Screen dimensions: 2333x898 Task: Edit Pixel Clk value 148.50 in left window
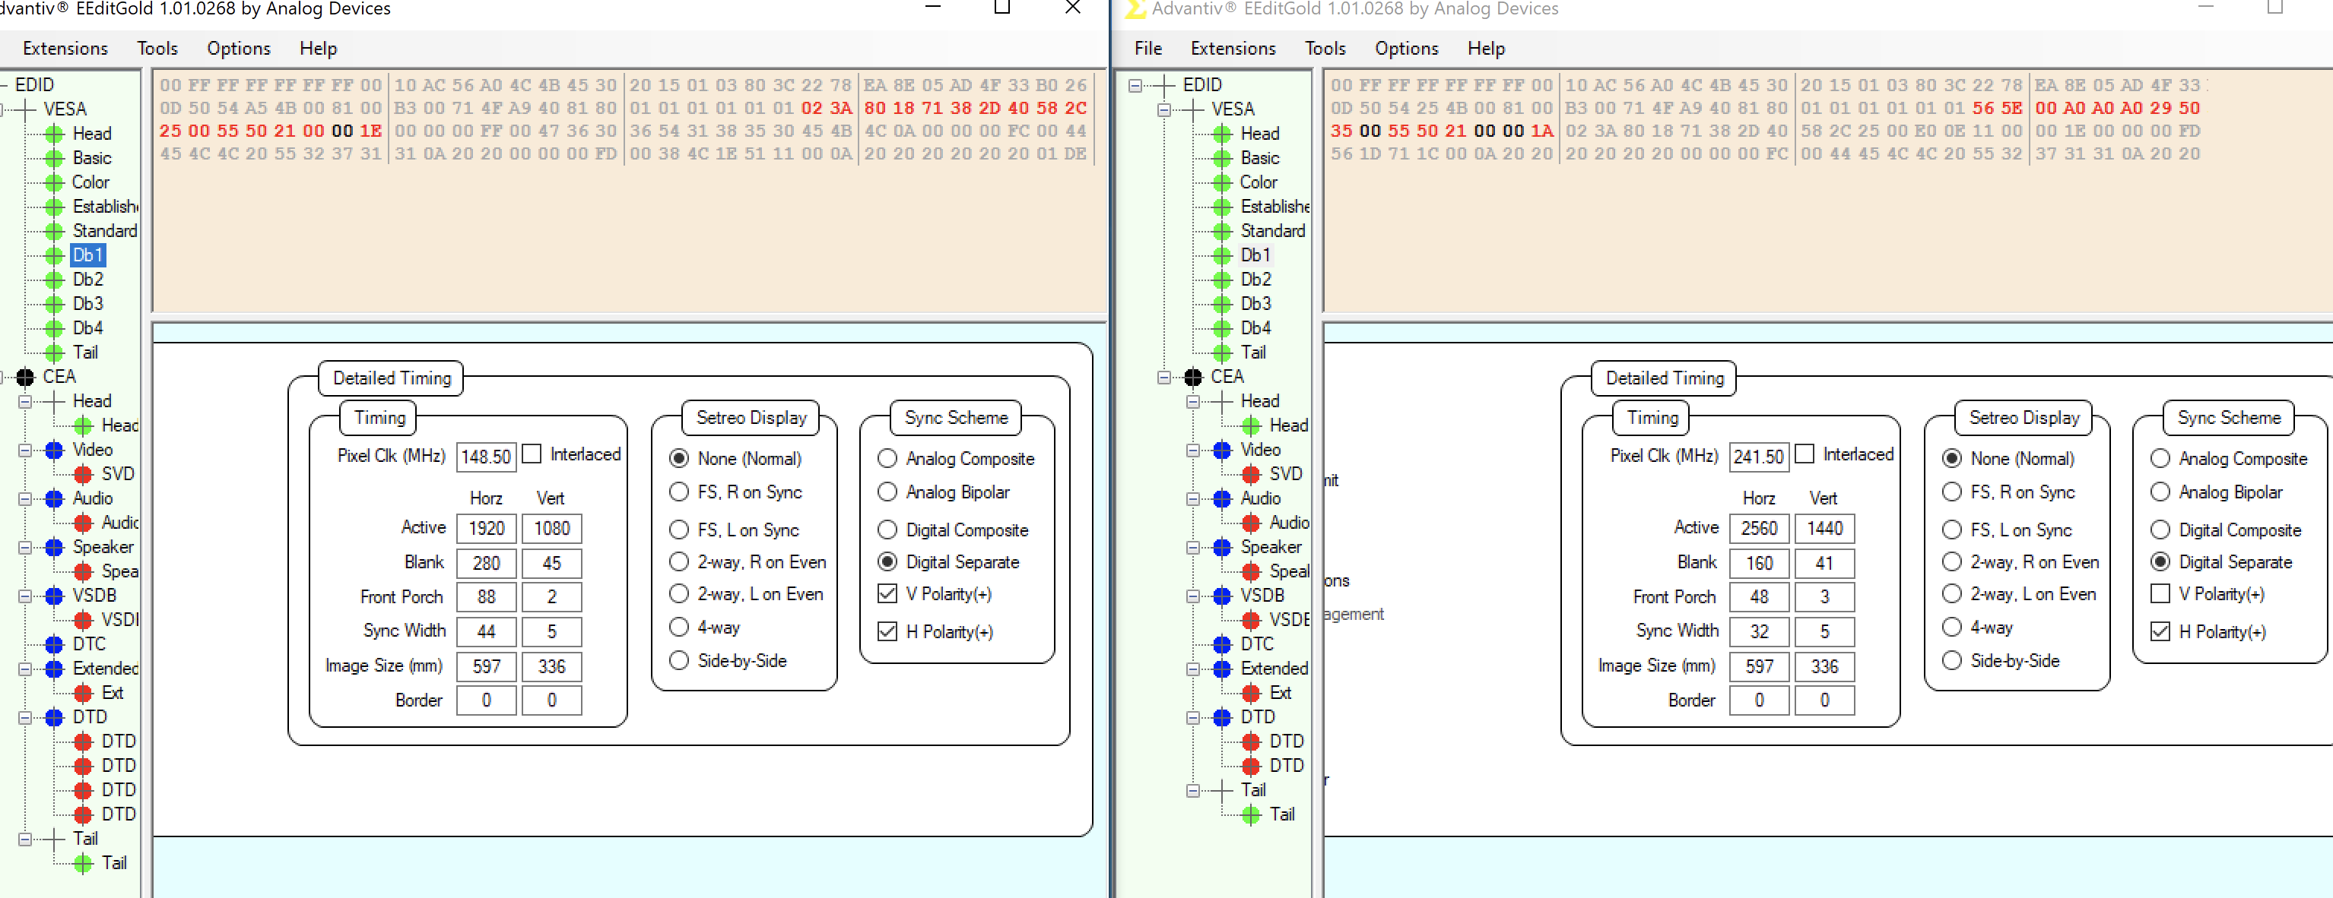[x=487, y=457]
